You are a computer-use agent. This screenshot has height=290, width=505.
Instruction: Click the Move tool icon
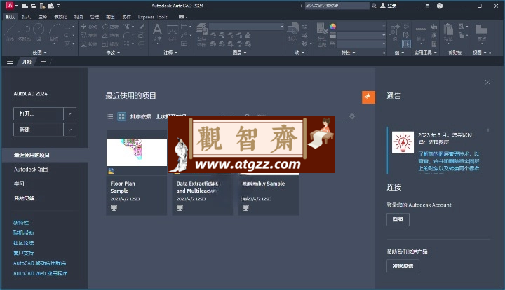(83, 27)
